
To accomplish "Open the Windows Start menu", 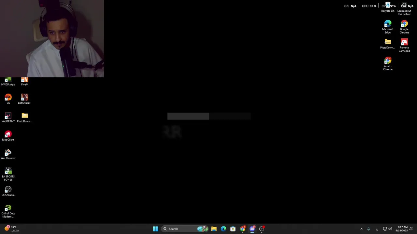I will 155,229.
